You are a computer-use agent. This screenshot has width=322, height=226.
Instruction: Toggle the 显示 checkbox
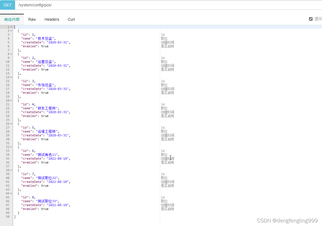pyautogui.click(x=311, y=19)
